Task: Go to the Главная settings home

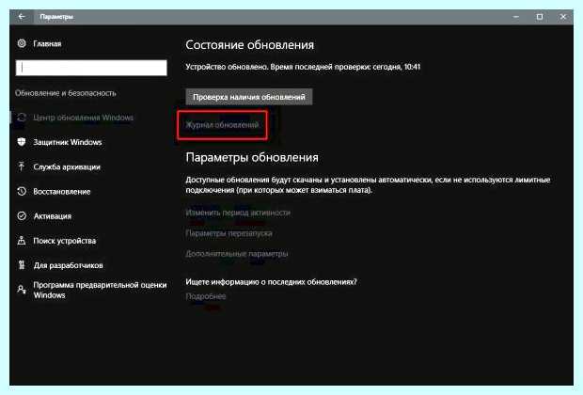Action: pos(47,43)
